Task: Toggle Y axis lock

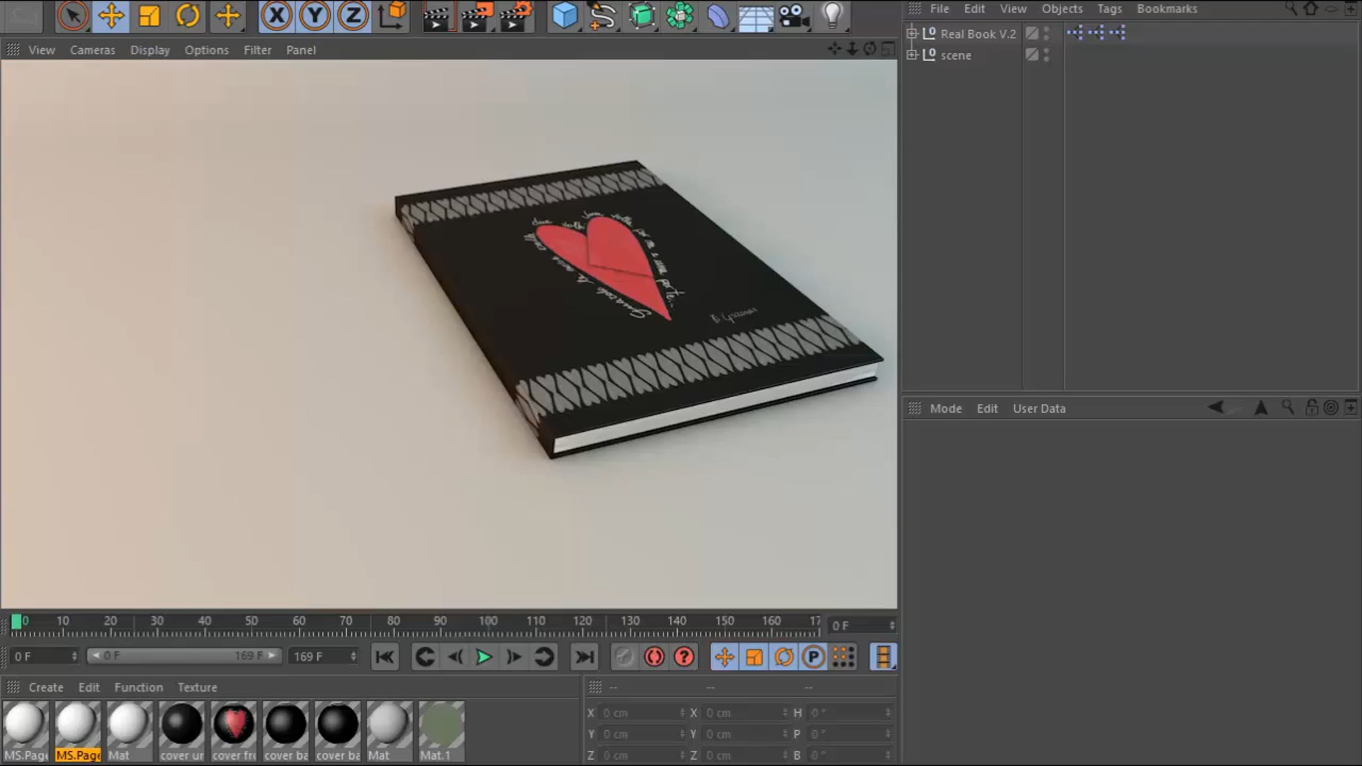Action: tap(314, 16)
